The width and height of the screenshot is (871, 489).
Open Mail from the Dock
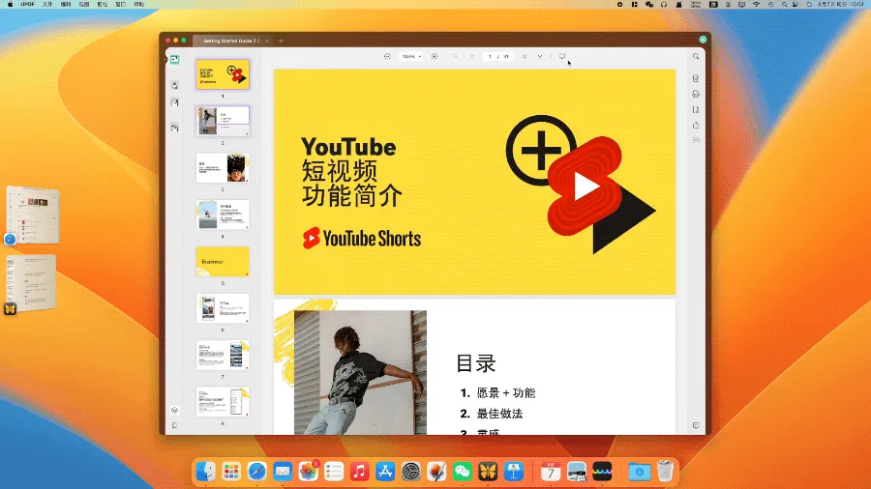283,472
